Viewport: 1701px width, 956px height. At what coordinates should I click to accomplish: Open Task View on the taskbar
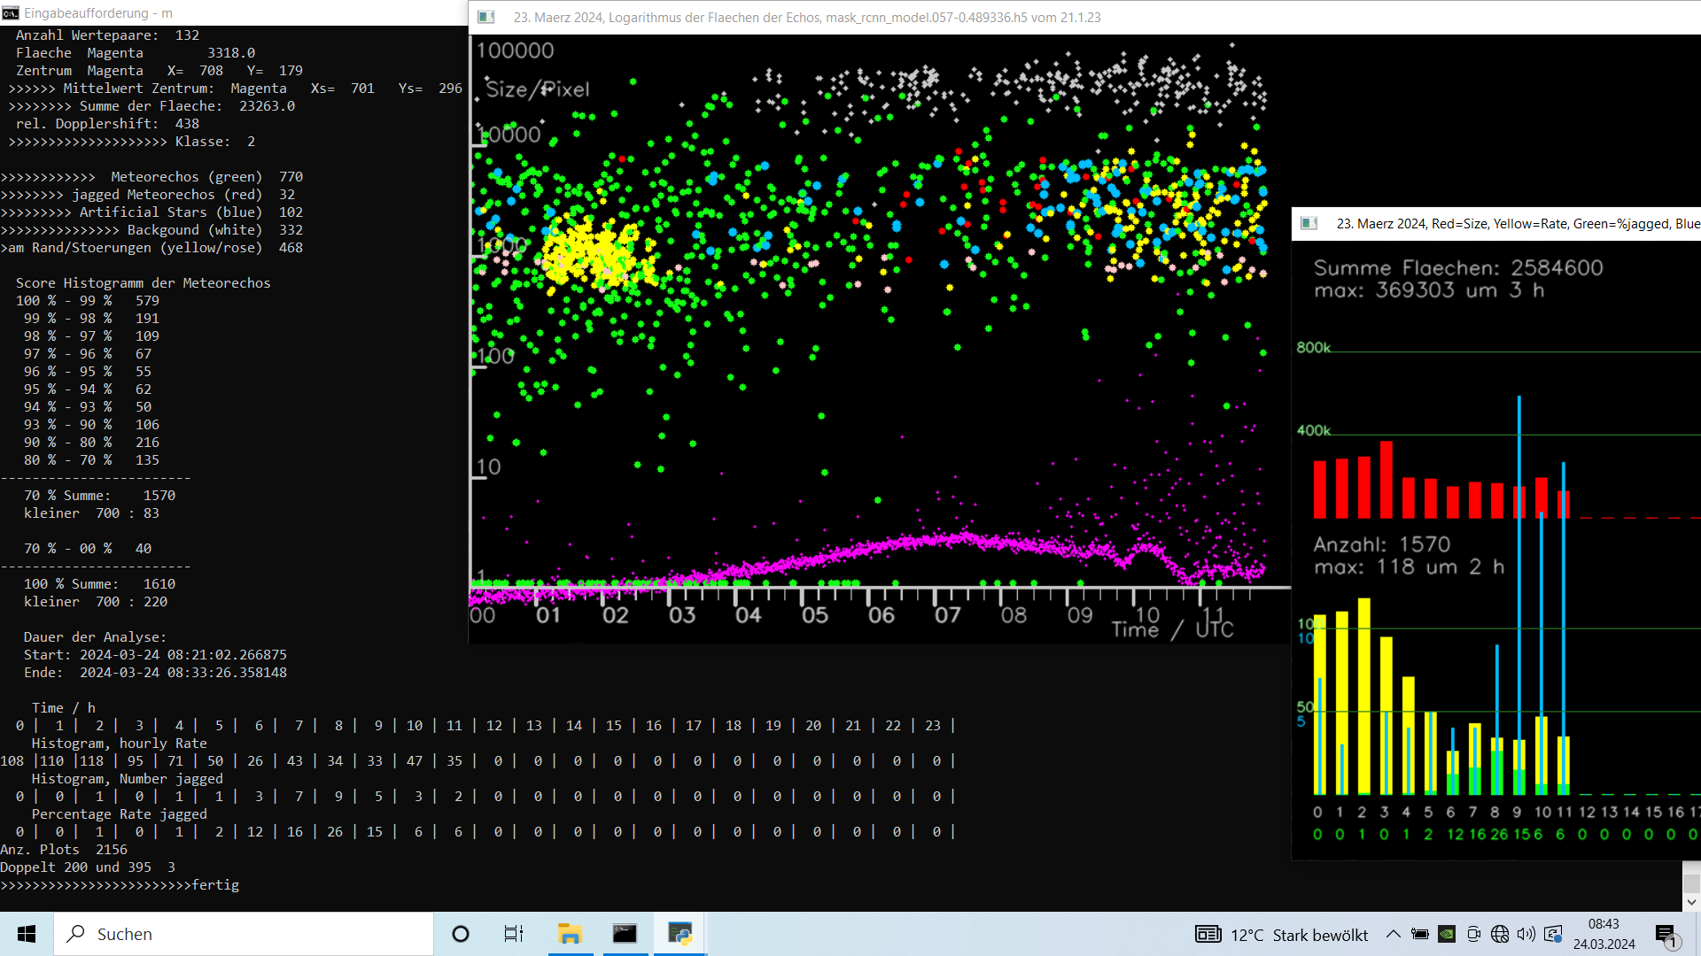[514, 934]
